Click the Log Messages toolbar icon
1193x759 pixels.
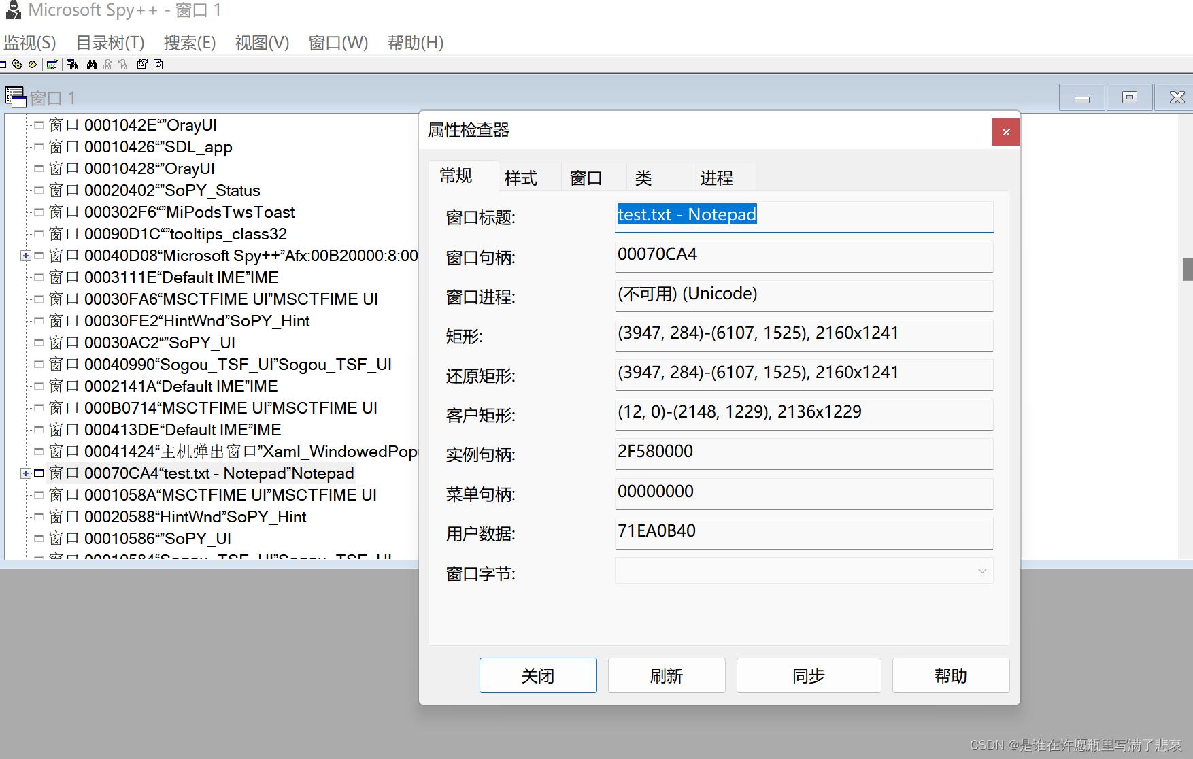pos(52,65)
